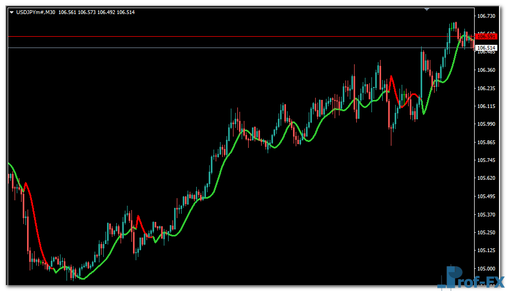Click the 105.745 price scale label
Viewport: 506px width, 291px height.
(487, 160)
